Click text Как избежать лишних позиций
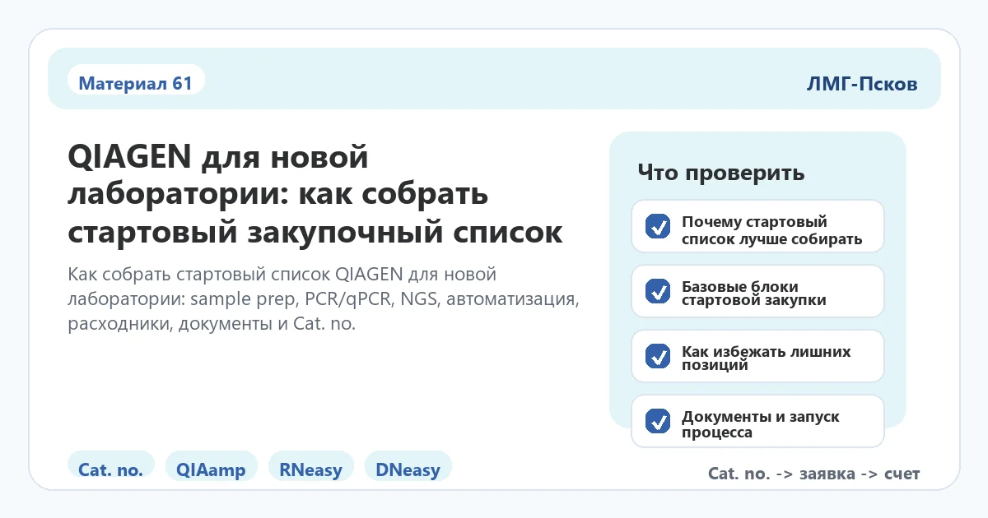This screenshot has height=518, width=988. point(767,358)
